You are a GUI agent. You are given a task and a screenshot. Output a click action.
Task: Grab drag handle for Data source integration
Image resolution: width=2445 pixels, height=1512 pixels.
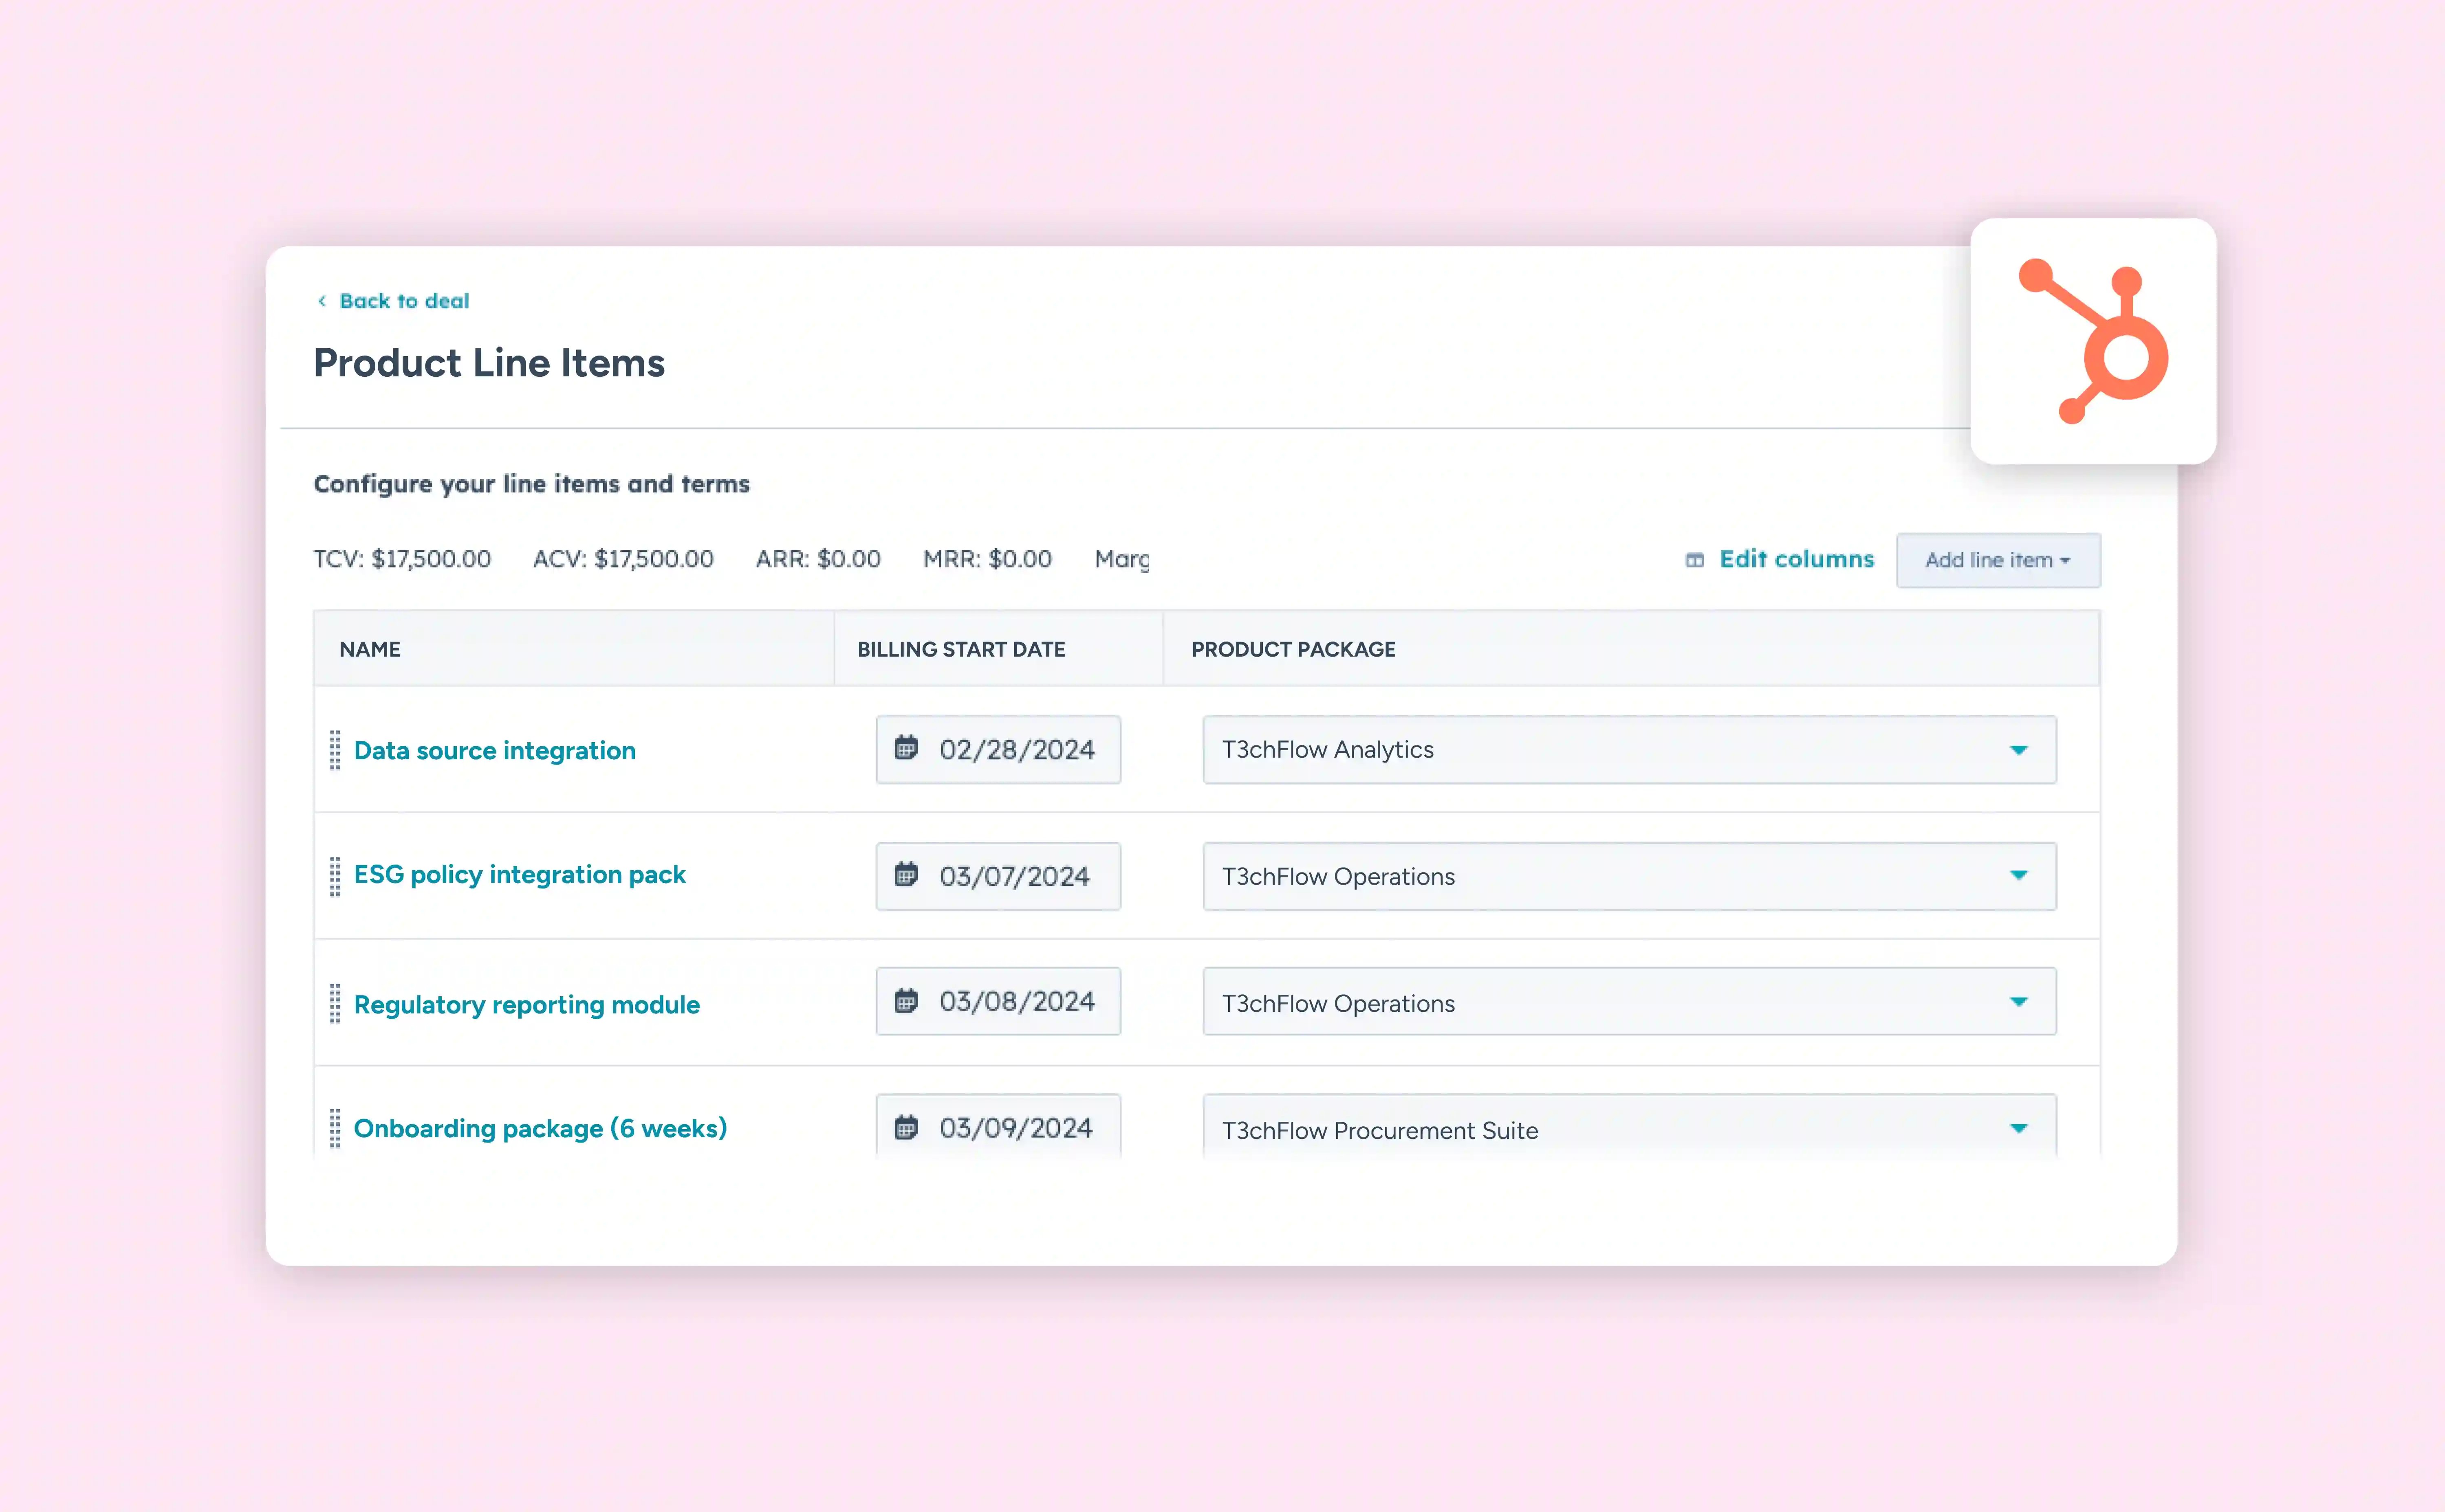tap(335, 750)
